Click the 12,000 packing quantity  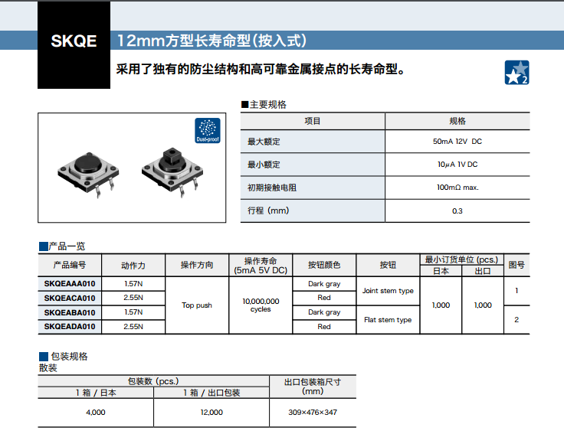point(211,413)
